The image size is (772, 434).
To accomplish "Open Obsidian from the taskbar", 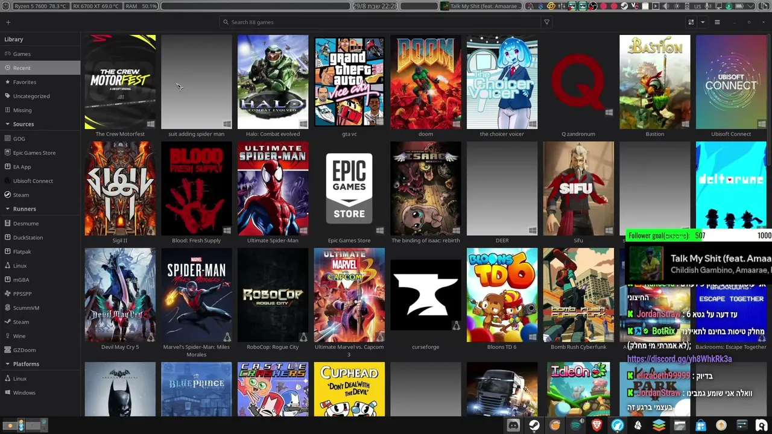I will tap(638, 426).
